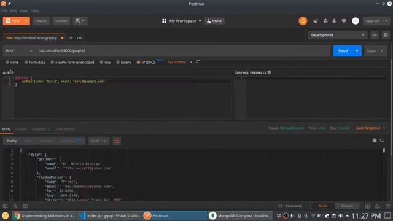The height and width of the screenshot is (221, 393).
Task: Select the raw body type
Action: click(x=105, y=62)
